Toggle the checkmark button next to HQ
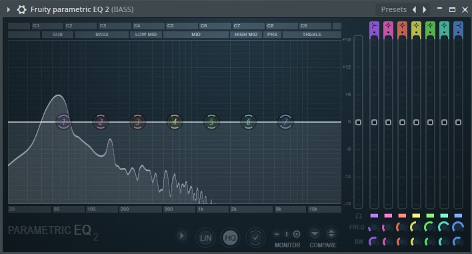 click(x=255, y=238)
